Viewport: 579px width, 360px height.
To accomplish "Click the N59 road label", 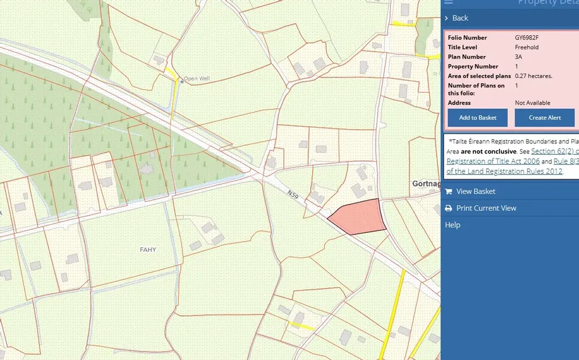I will 293,194.
